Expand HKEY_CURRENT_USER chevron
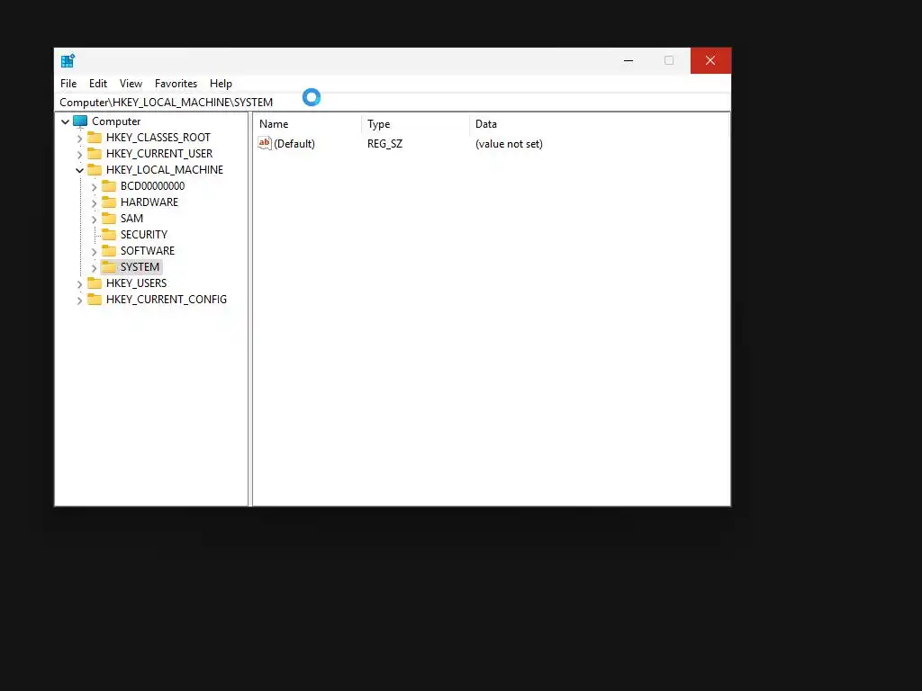This screenshot has height=691, width=922. [80, 155]
